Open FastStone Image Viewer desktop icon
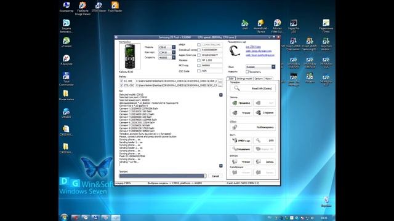This screenshot has width=394, height=221. tap(82, 8)
